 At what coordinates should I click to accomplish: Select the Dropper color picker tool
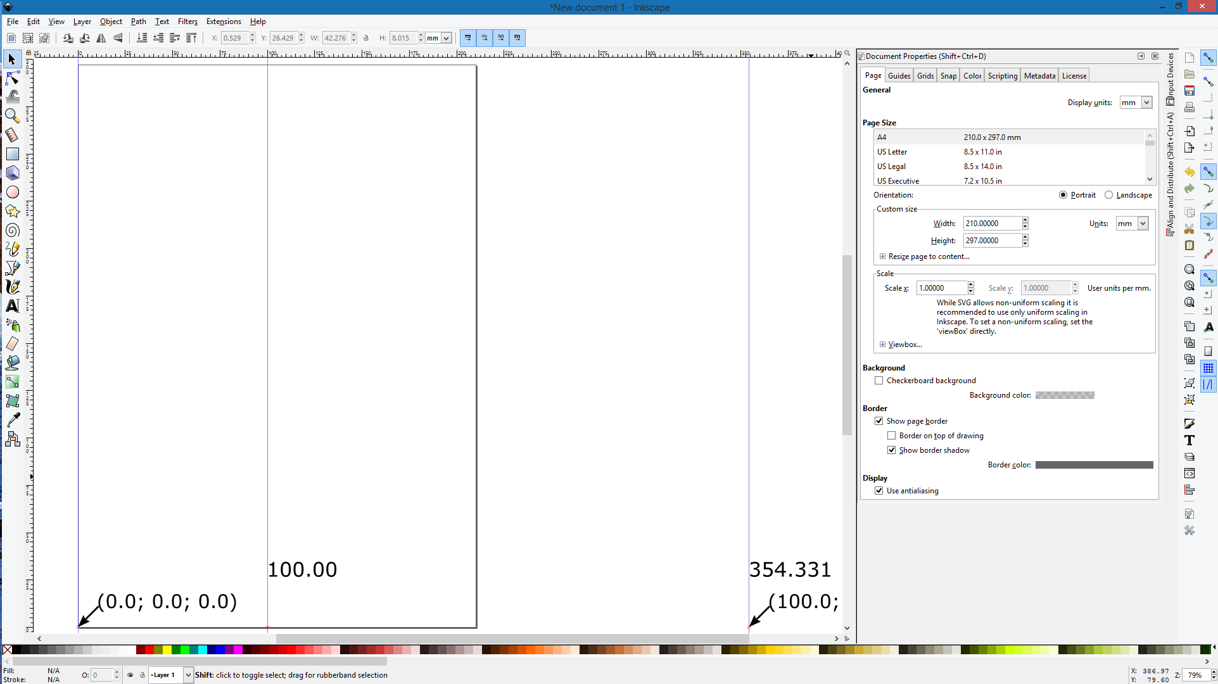coord(12,420)
